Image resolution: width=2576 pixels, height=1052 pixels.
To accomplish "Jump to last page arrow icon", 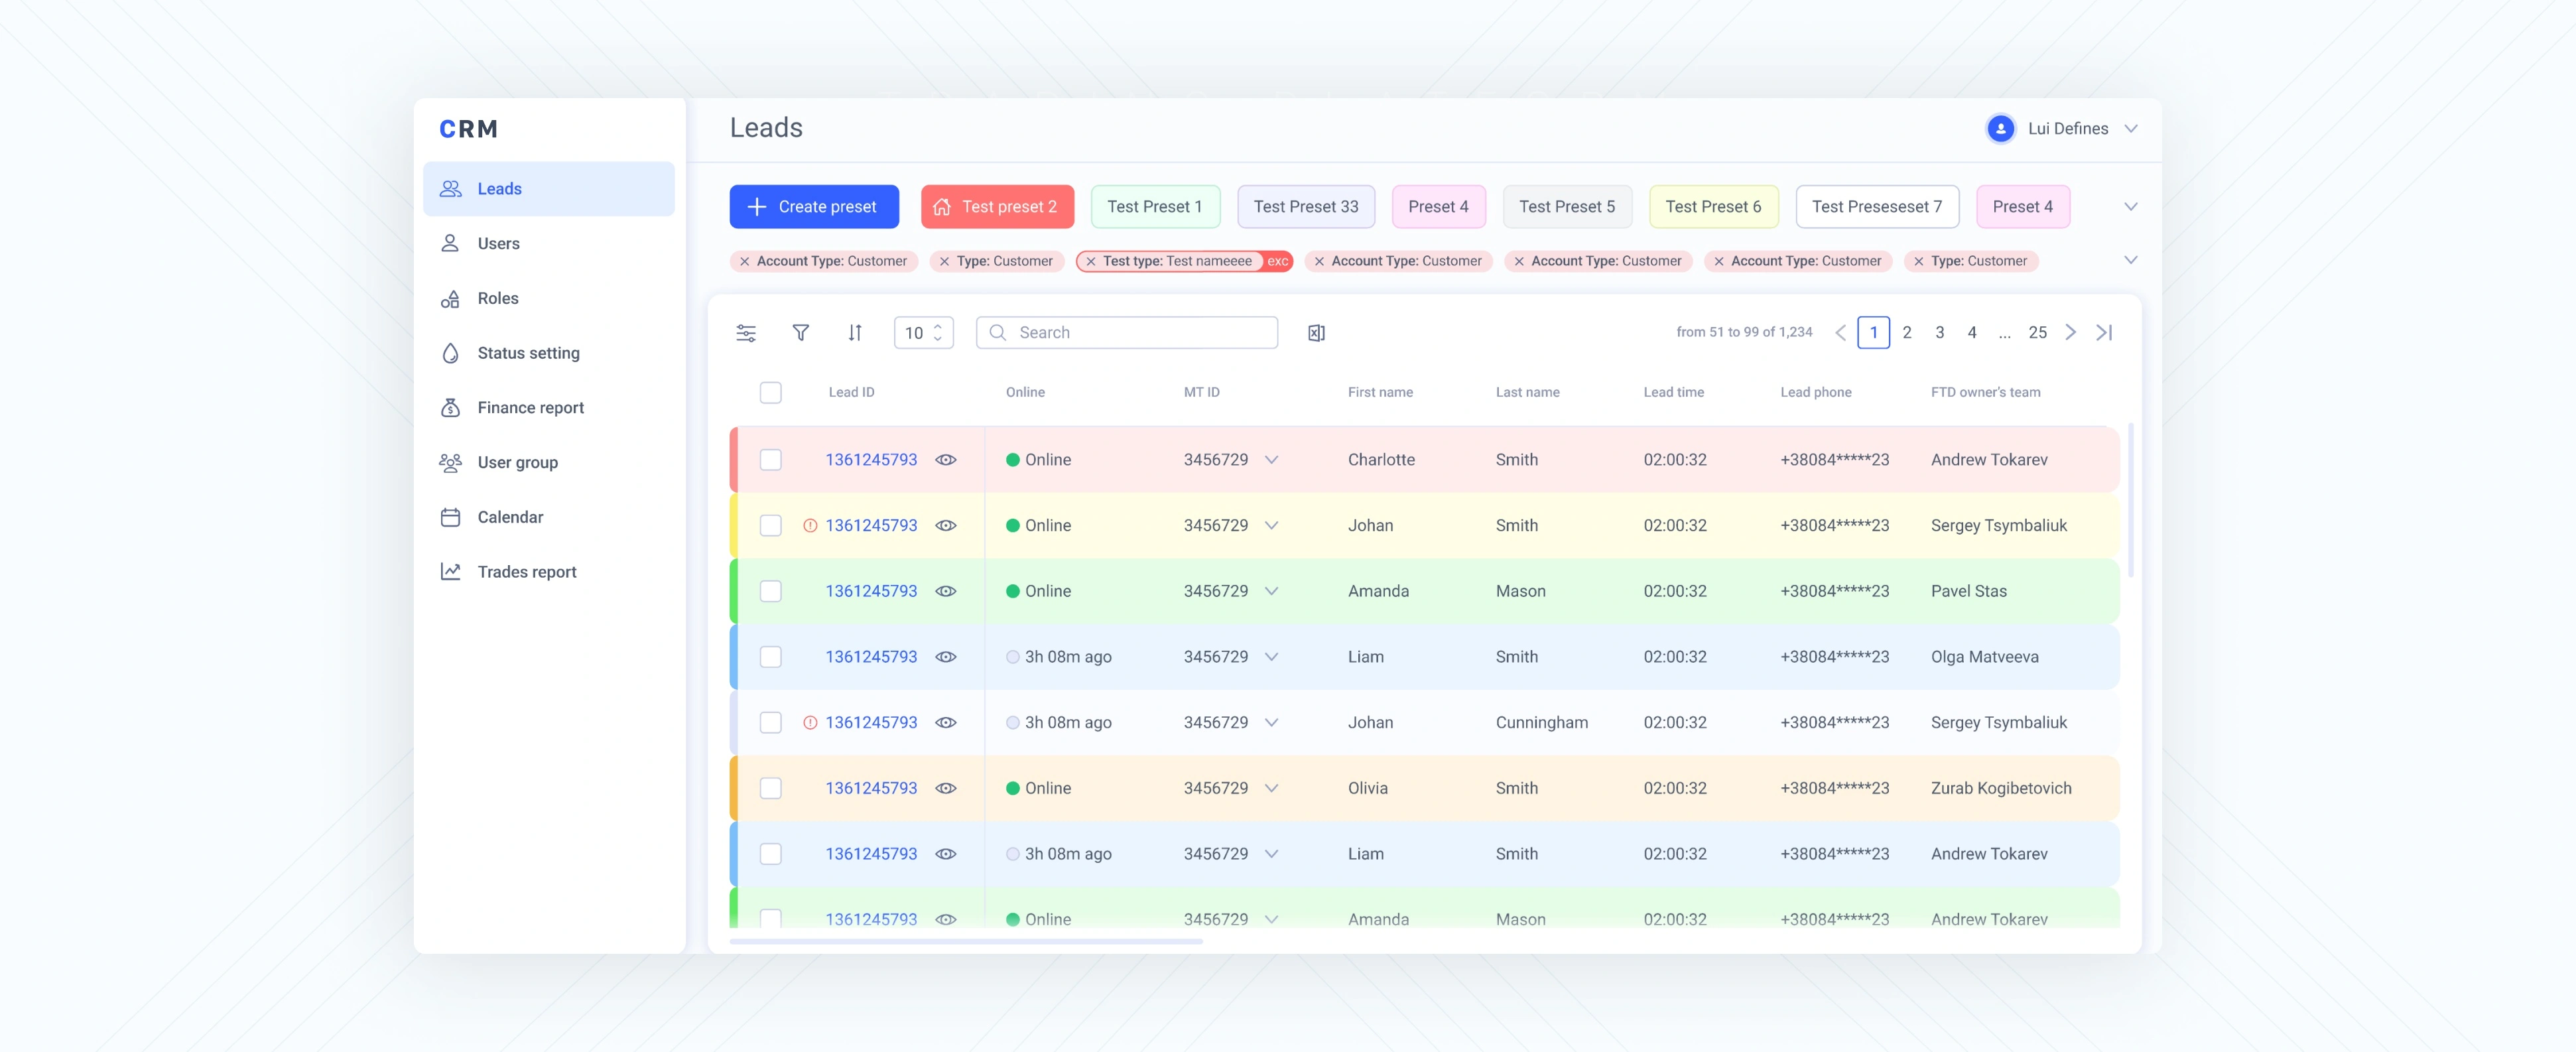I will [2104, 332].
